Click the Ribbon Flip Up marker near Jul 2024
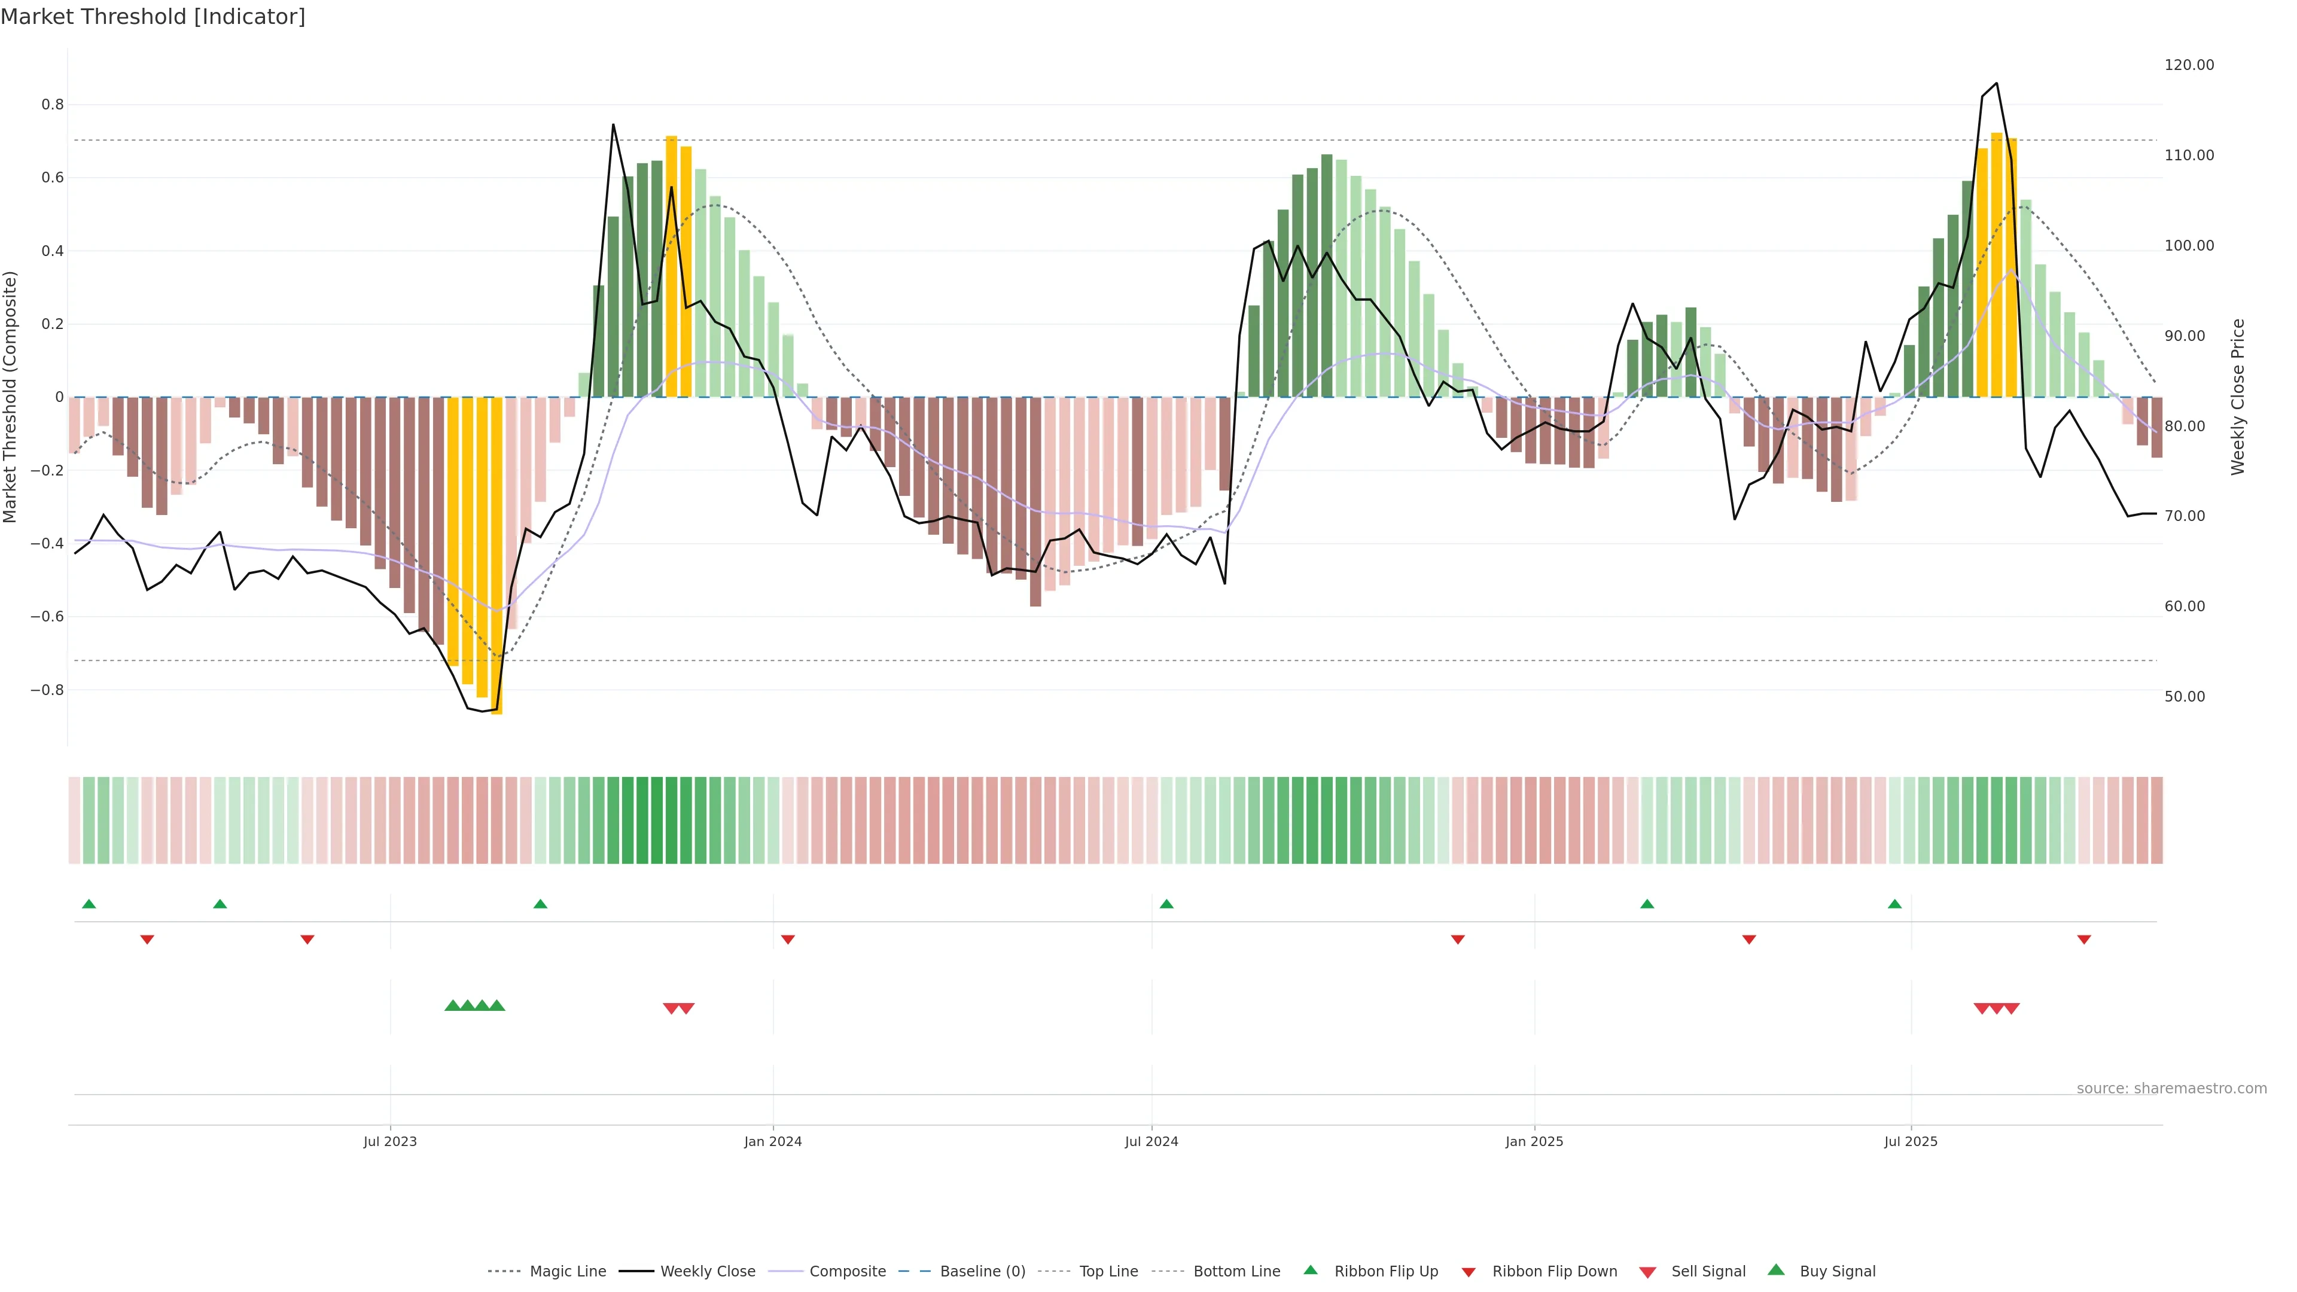The image size is (2297, 1292). pos(1166,904)
